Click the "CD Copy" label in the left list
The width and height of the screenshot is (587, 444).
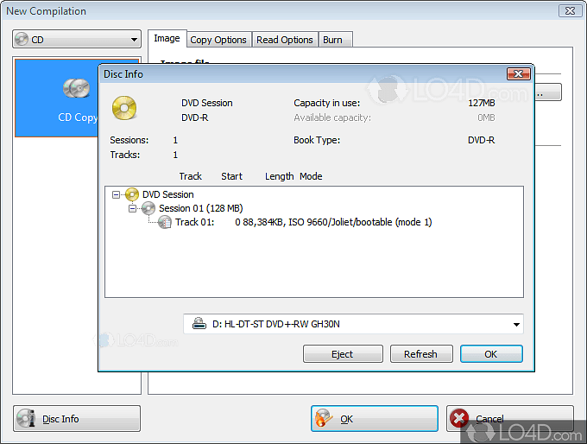point(78,117)
